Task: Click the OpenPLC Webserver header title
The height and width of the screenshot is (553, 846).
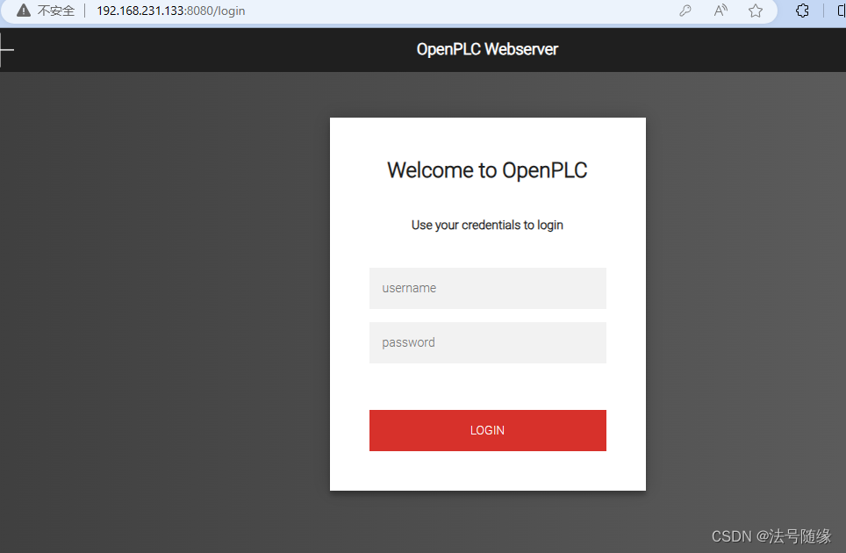Action: (x=487, y=49)
